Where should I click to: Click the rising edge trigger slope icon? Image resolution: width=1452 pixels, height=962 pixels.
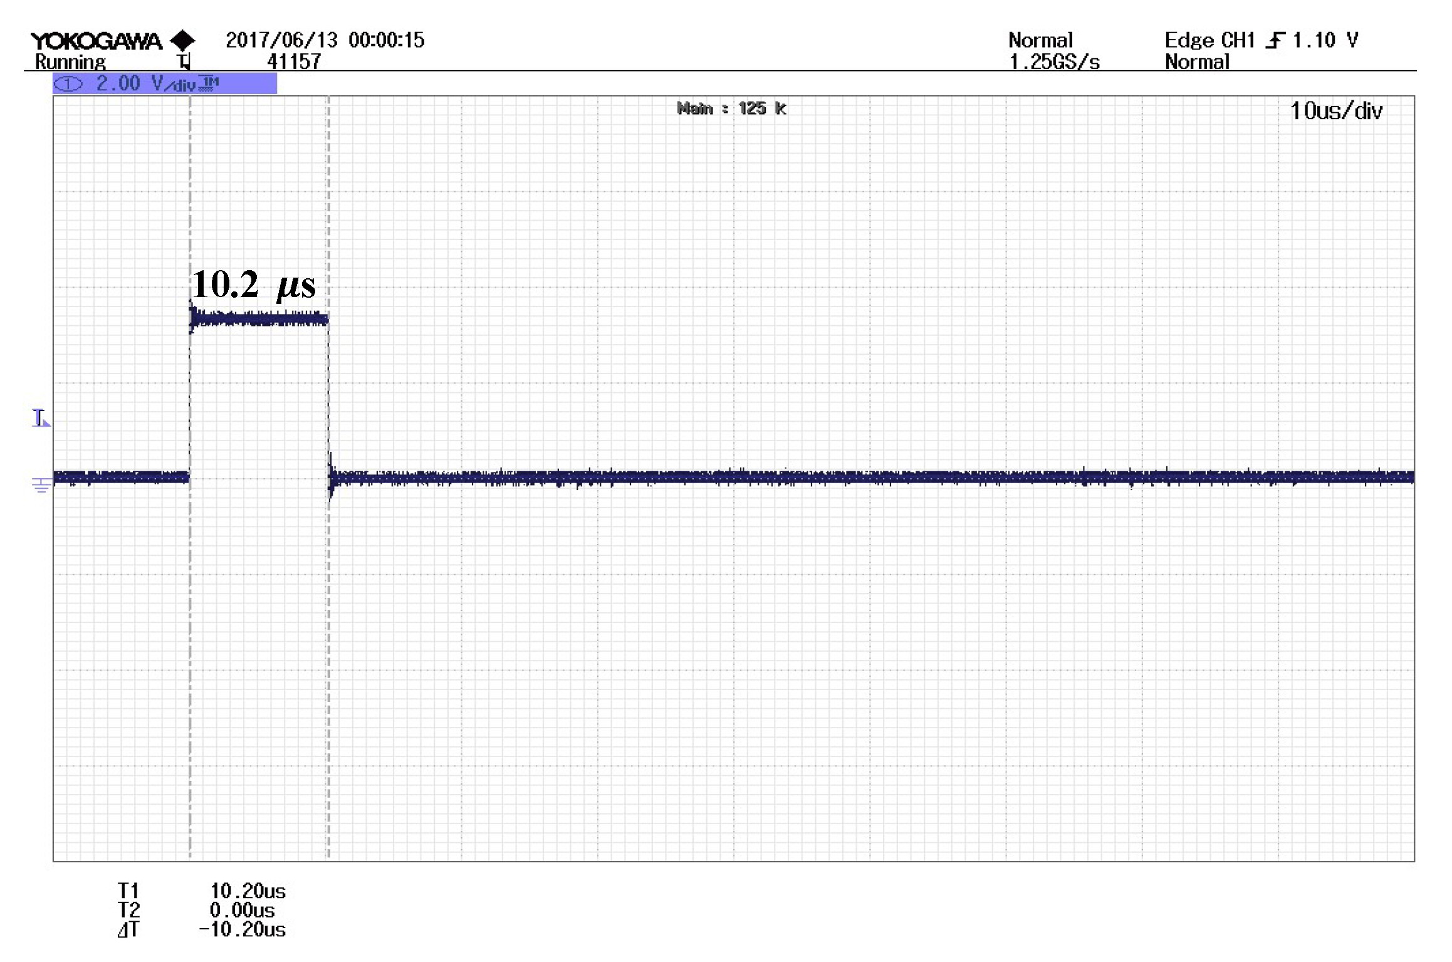[x=1274, y=41]
